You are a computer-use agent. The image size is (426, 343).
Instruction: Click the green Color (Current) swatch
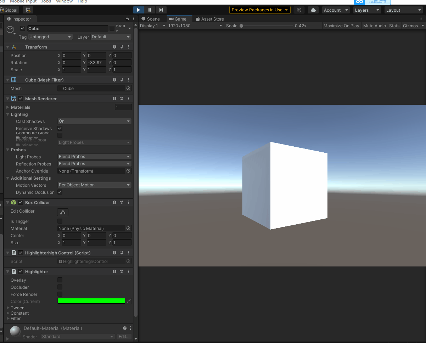91,300
